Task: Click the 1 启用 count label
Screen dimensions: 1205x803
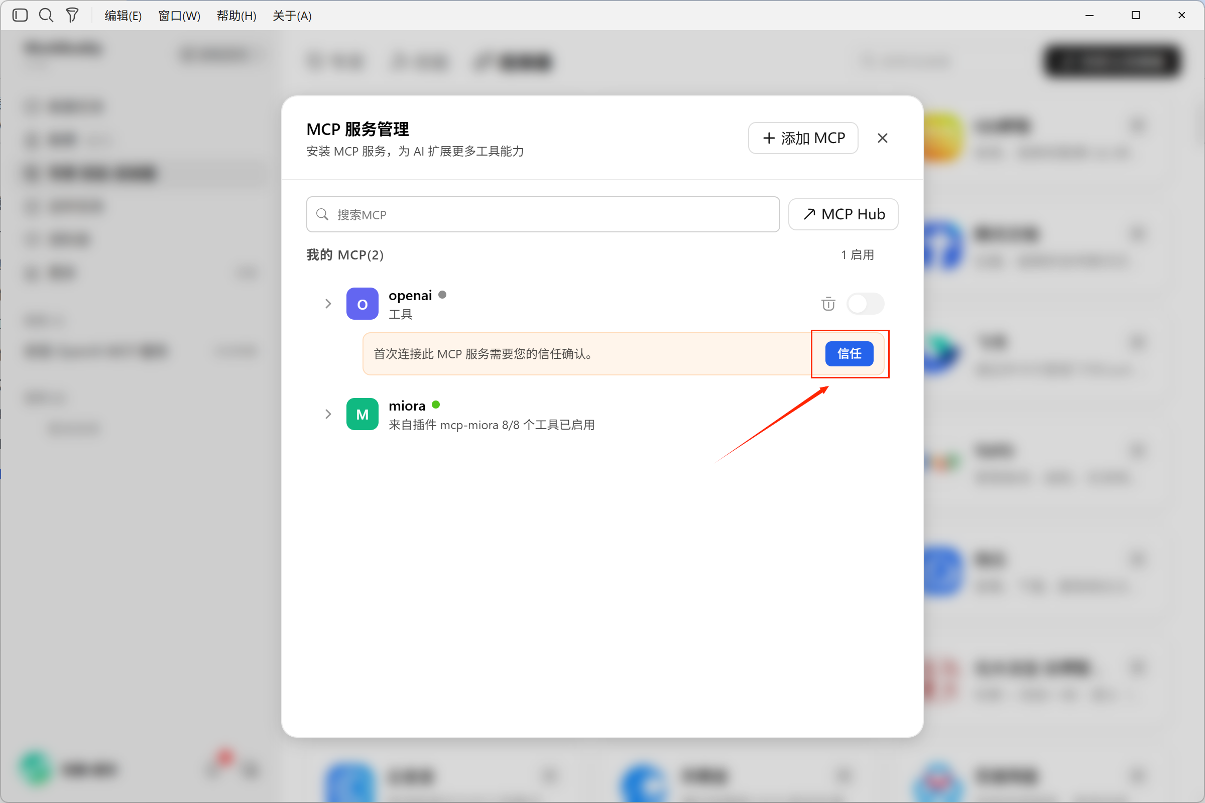Action: coord(857,254)
